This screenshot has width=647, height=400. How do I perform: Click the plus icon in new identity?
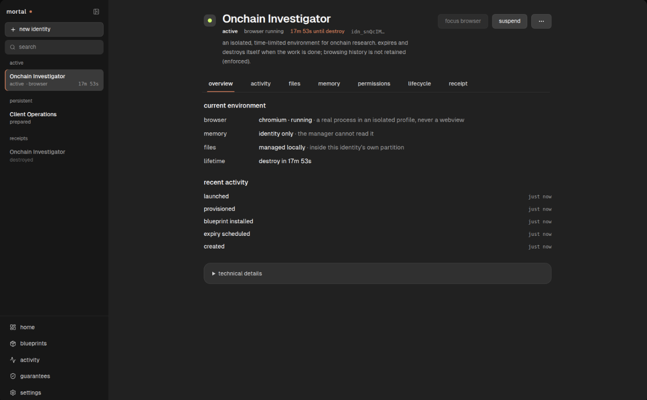pyautogui.click(x=13, y=29)
